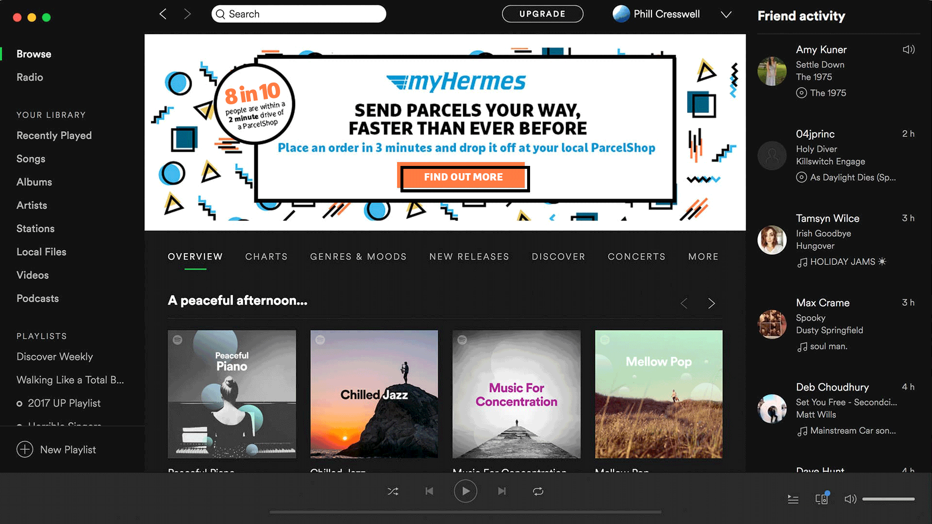
Task: Click the song Irish Goodbye
Action: click(x=823, y=233)
